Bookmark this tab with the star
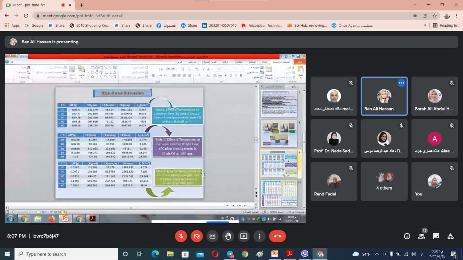 [x=434, y=16]
